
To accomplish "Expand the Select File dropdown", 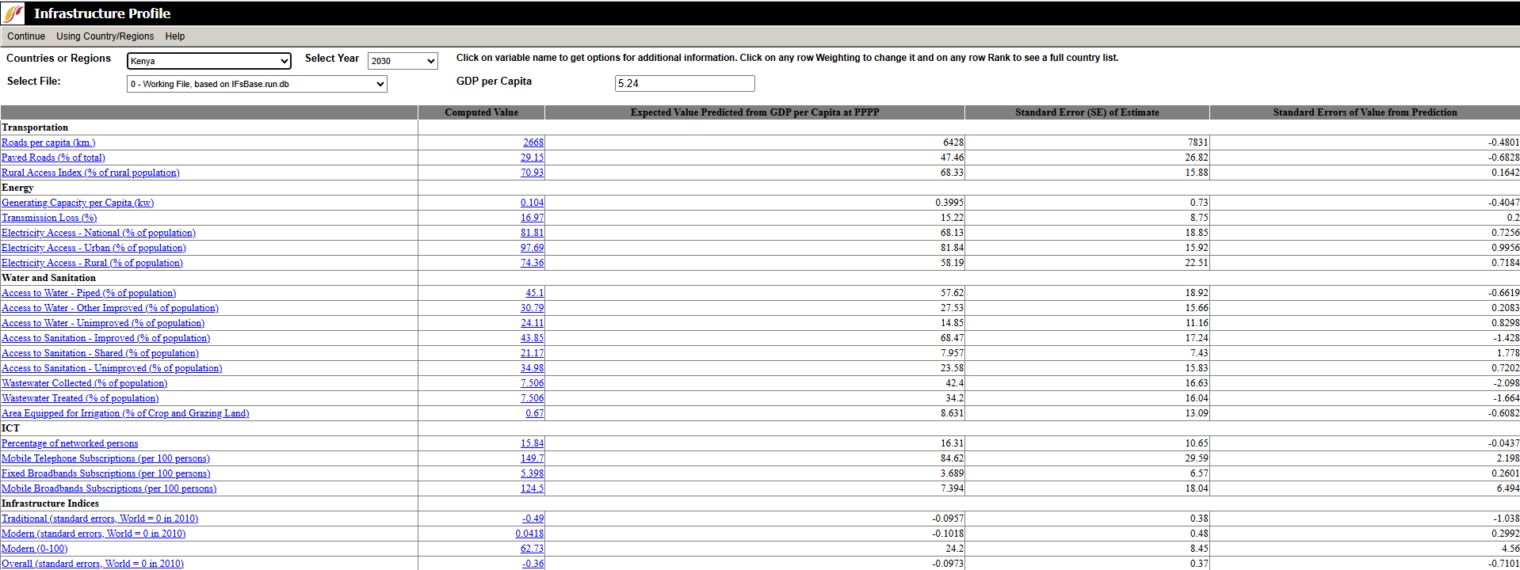I will [257, 84].
